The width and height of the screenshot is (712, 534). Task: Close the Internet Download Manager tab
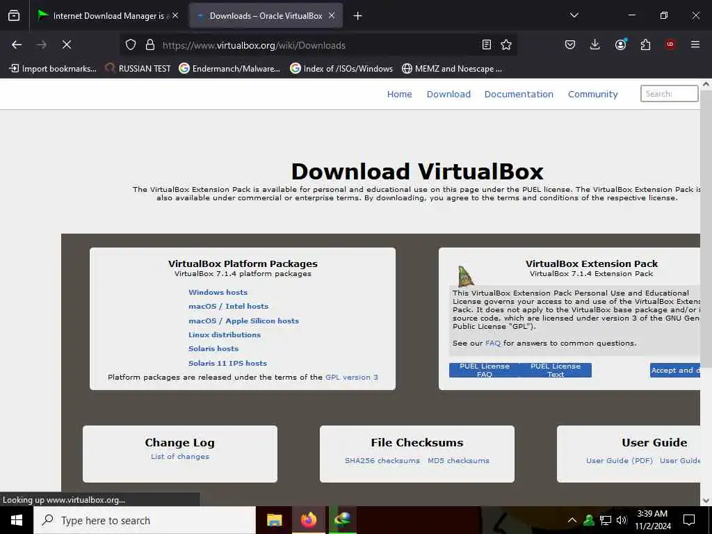point(175,15)
